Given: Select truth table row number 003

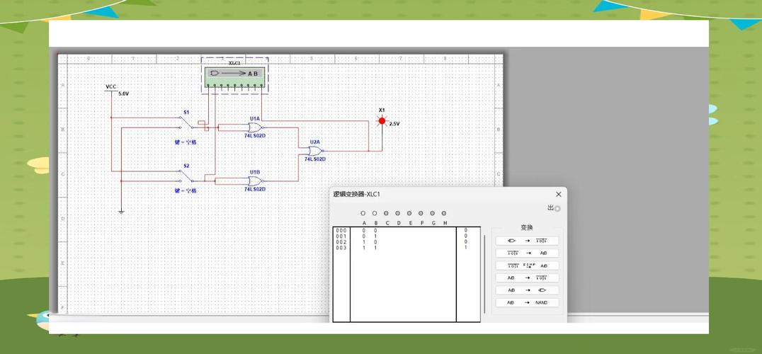Looking at the screenshot, I should pyautogui.click(x=341, y=248).
